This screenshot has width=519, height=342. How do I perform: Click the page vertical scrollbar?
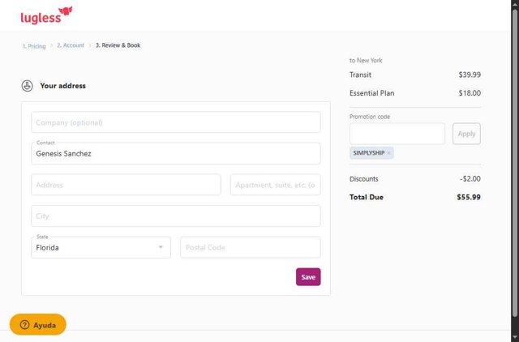(x=515, y=162)
